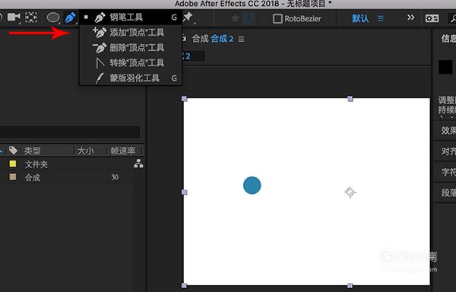This screenshot has width=456, height=292.
Task: Click the yellow label of 文件夹 row
Action: [13, 163]
